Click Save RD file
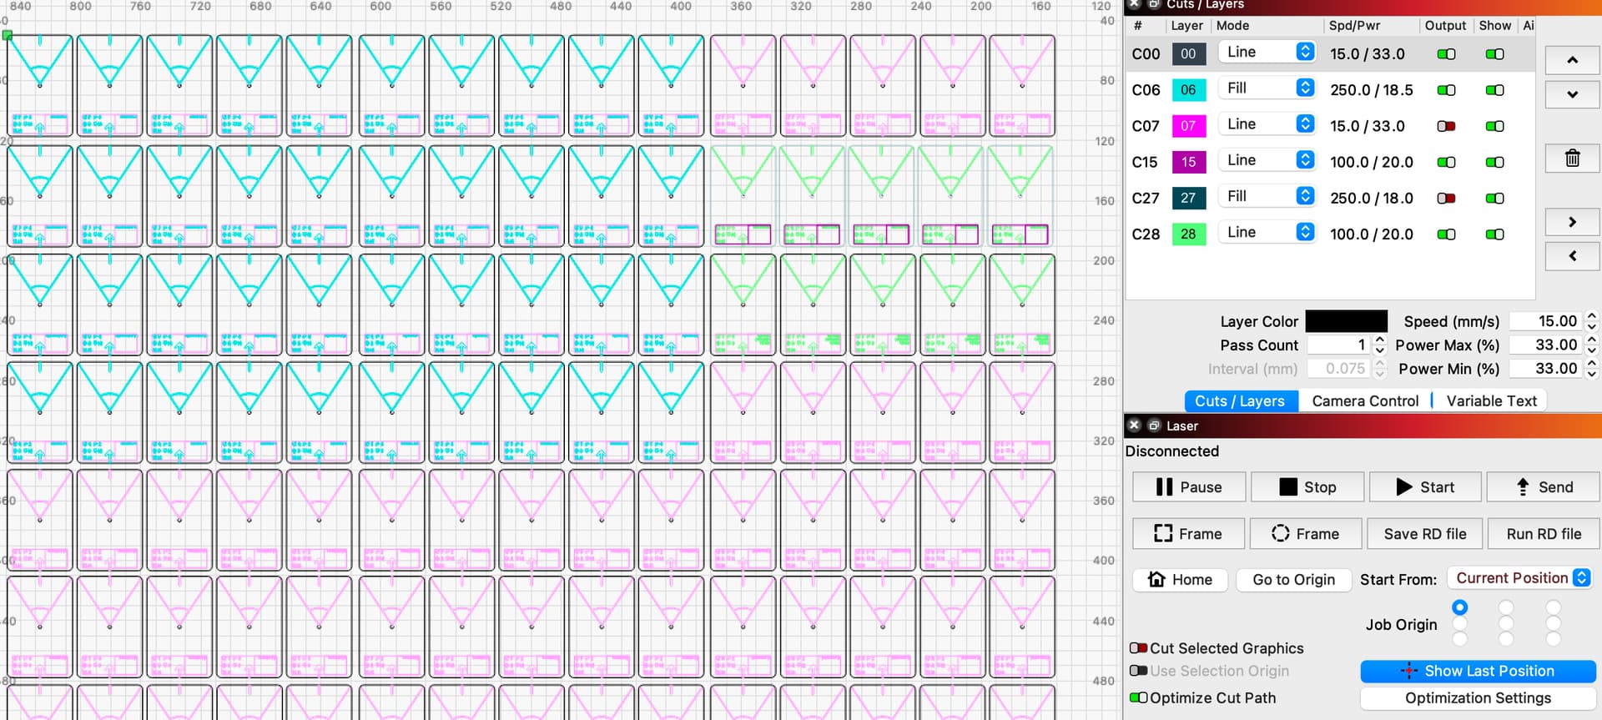Image resolution: width=1602 pixels, height=720 pixels. point(1425,534)
